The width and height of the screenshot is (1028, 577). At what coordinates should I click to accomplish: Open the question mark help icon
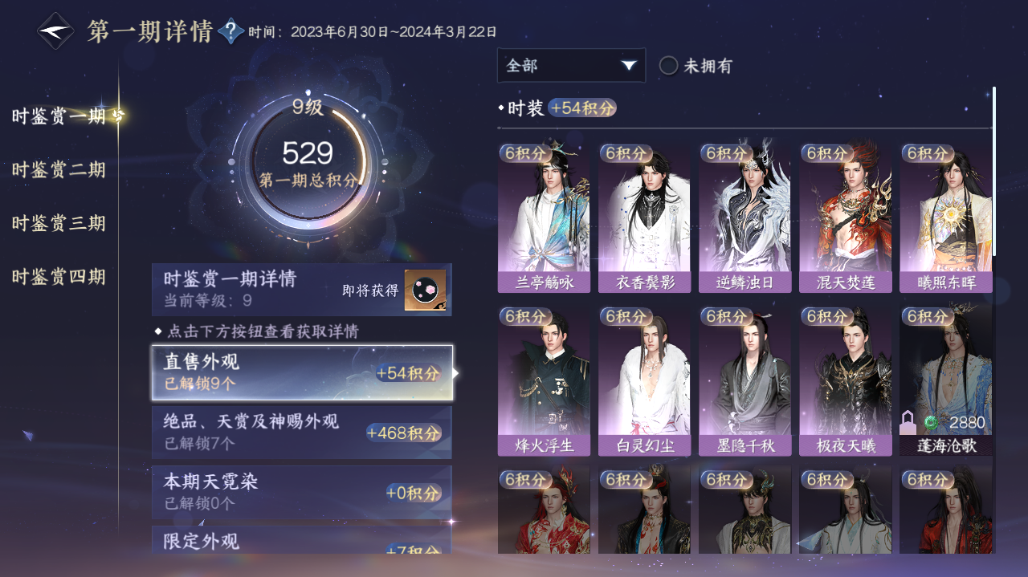point(231,31)
